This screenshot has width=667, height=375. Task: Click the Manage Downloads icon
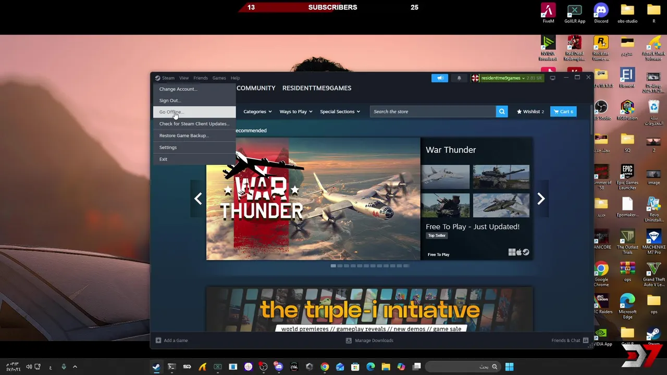coord(349,341)
